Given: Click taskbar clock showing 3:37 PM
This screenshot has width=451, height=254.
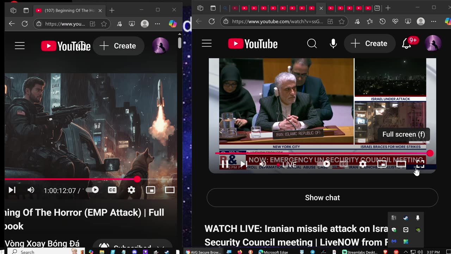Looking at the screenshot, I should (x=433, y=252).
